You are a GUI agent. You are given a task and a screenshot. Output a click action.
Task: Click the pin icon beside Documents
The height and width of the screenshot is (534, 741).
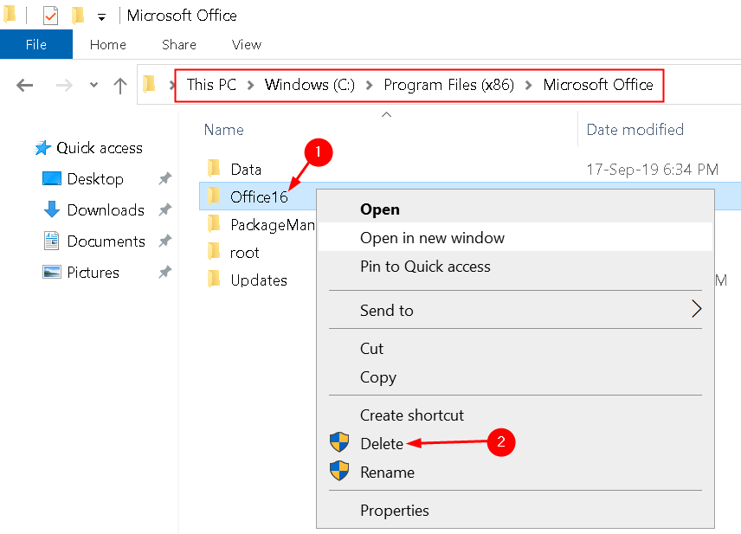coord(165,241)
